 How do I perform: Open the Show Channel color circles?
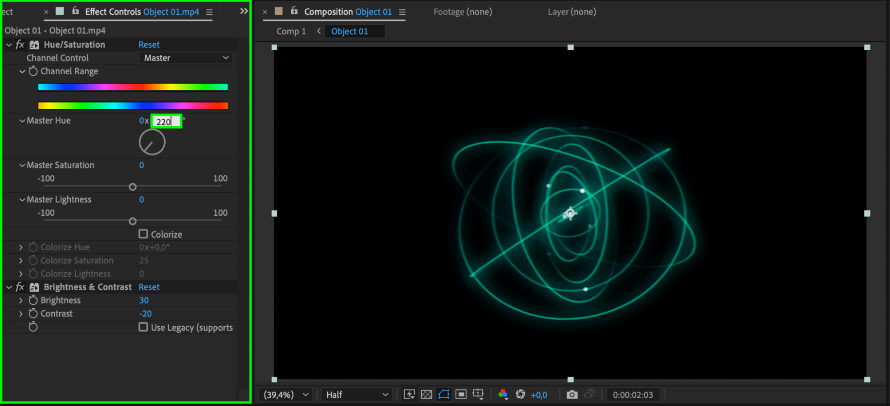[x=503, y=394]
